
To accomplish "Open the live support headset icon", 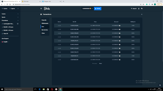I will coord(160,85).
